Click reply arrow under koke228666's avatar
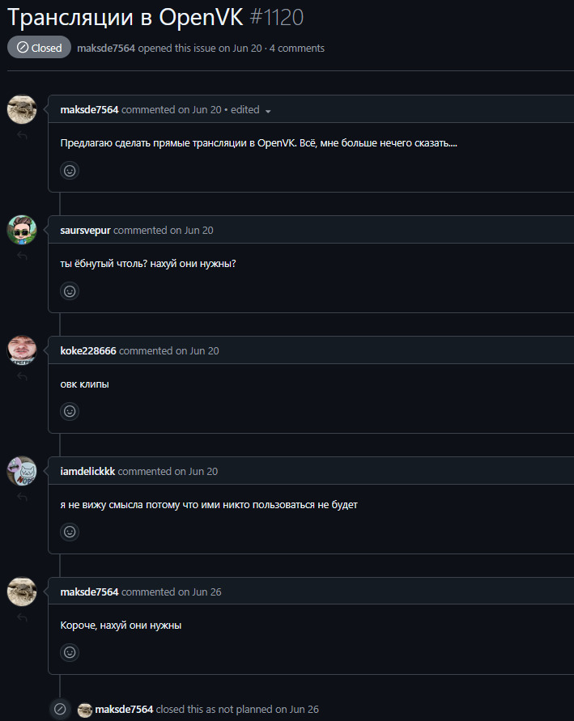The image size is (574, 721). pyautogui.click(x=22, y=377)
